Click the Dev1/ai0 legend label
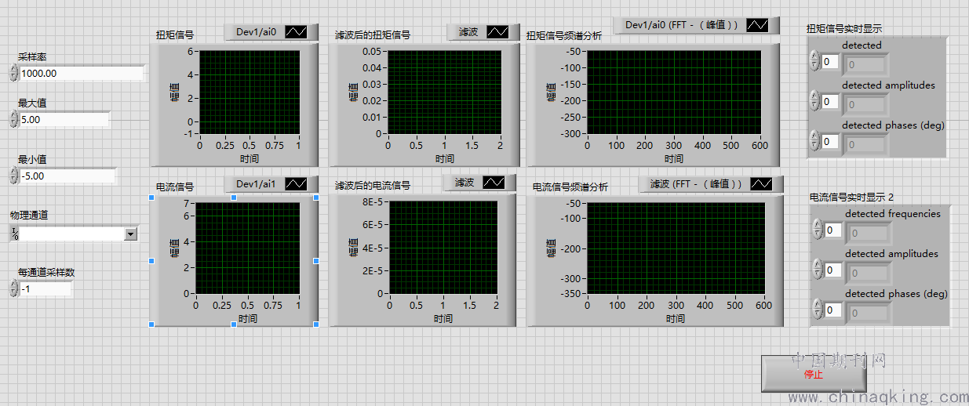969x406 pixels. pyautogui.click(x=256, y=32)
